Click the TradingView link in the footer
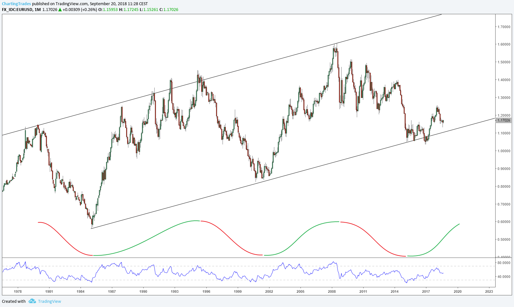Screen dimensions: 514x307 (x=49, y=301)
